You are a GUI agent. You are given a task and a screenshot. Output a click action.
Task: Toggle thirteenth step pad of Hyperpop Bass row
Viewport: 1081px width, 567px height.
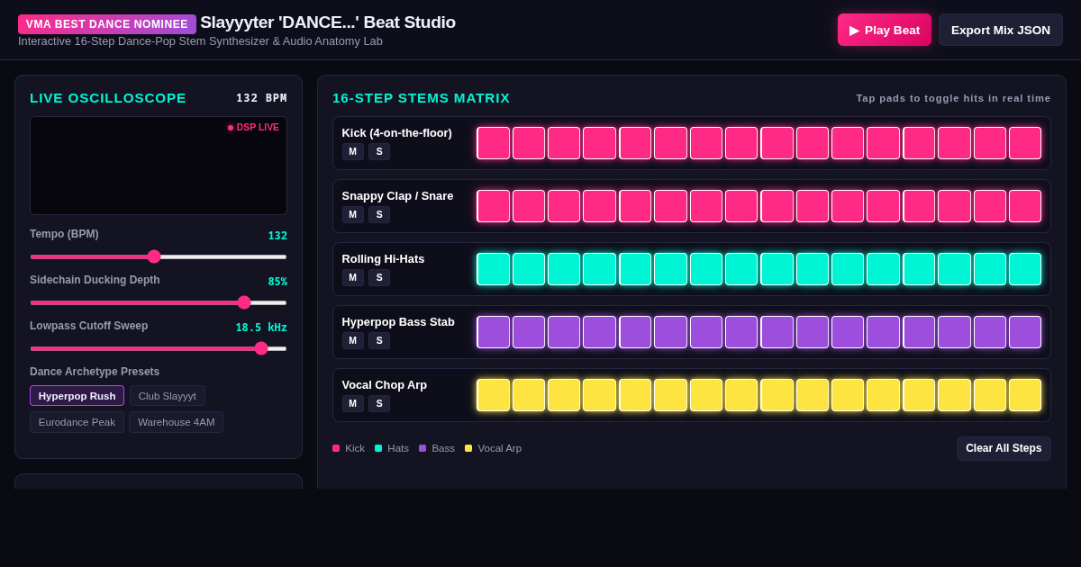coord(919,332)
